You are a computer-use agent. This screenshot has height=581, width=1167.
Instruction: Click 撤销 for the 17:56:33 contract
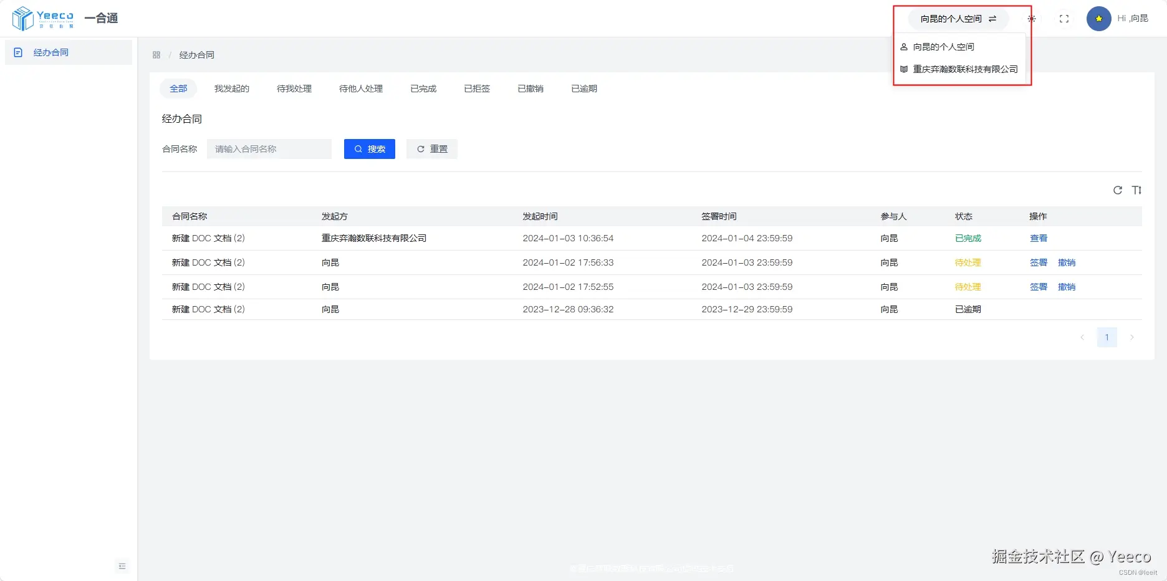(1067, 262)
